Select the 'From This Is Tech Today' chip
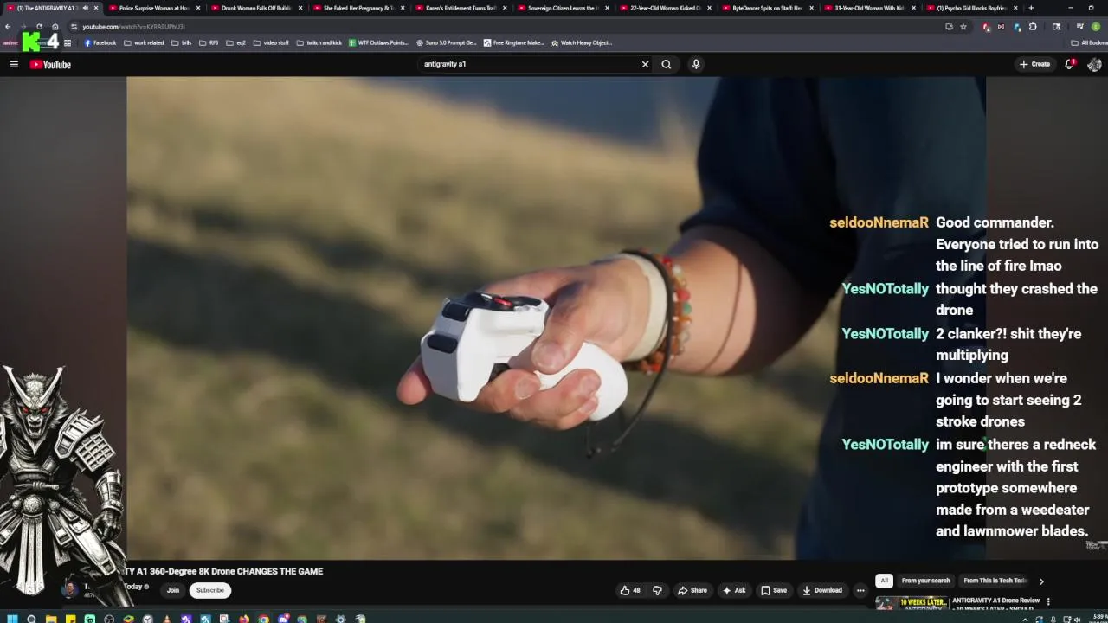 pos(995,581)
